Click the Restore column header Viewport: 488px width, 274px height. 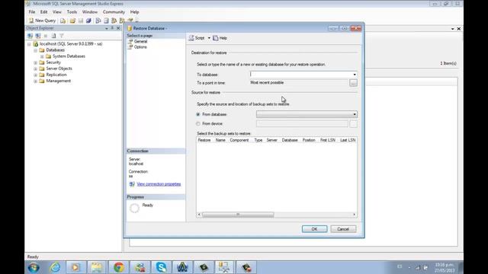click(204, 140)
